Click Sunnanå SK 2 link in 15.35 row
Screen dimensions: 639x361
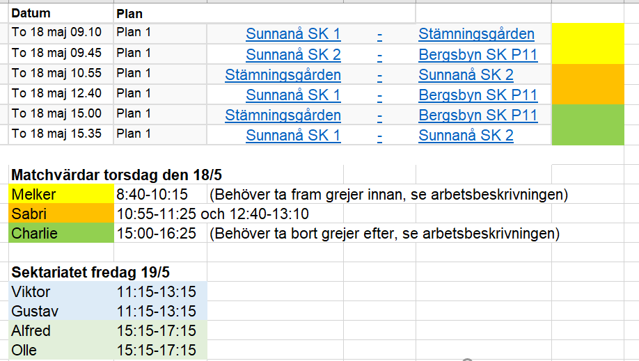(x=466, y=135)
